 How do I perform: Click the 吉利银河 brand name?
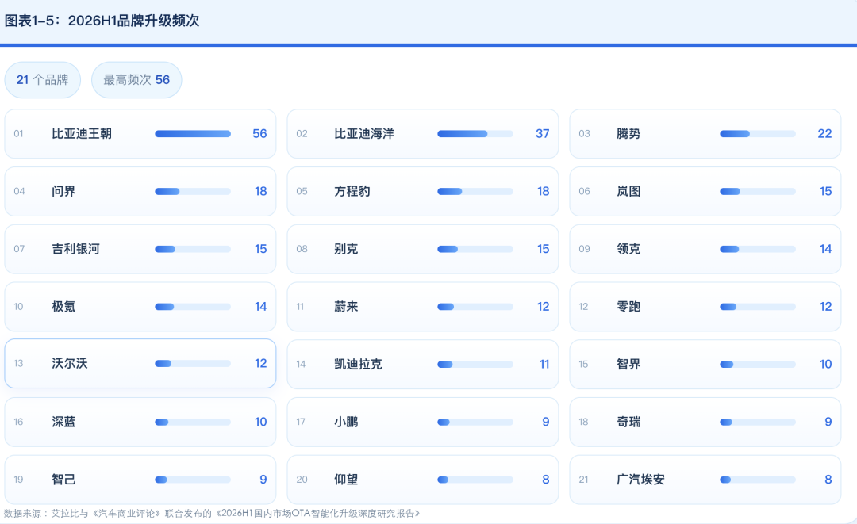coord(75,249)
